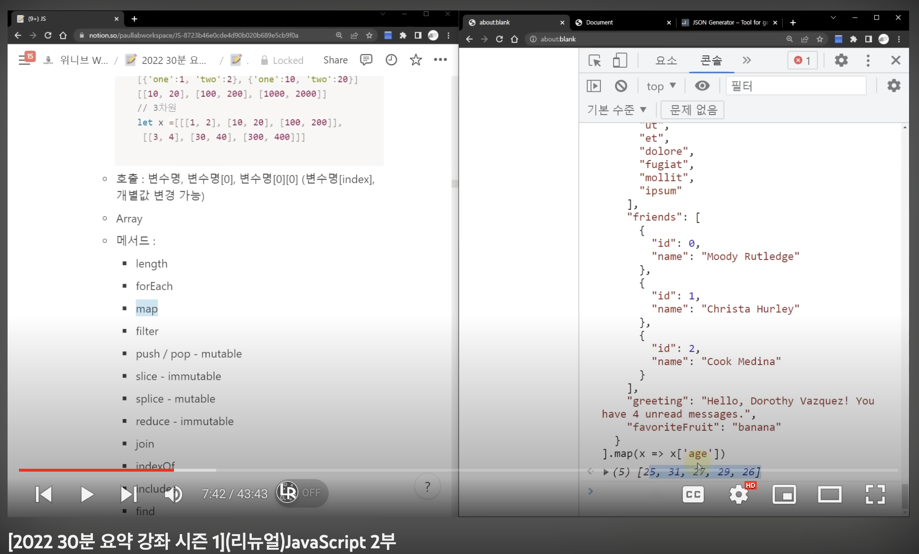Toggle closed captions CC button
Screen dimensions: 919x554
coord(693,494)
